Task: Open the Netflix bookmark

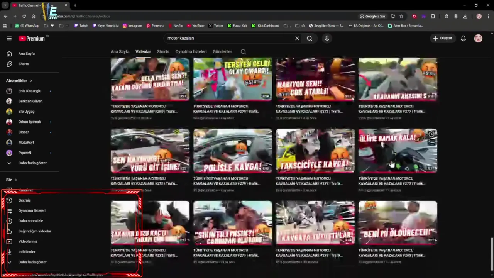Action: point(175,26)
